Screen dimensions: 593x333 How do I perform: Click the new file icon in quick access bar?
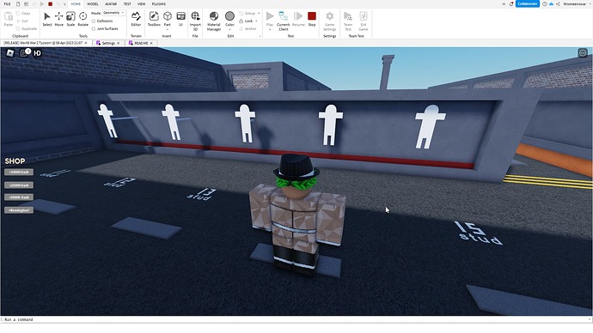tap(18, 4)
